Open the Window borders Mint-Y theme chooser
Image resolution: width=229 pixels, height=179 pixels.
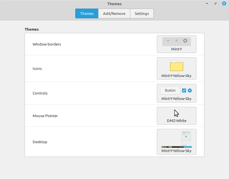(177, 44)
